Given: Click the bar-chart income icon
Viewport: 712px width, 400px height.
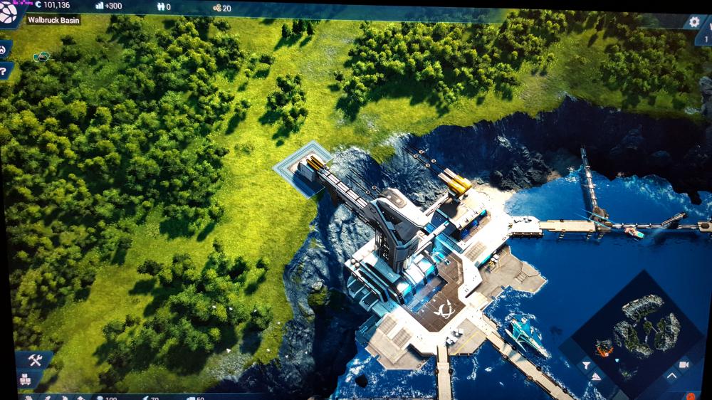Looking at the screenshot, I should tap(100, 6).
